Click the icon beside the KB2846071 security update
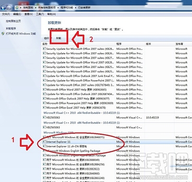Screen dimensions: 192x182 (x=44, y=137)
